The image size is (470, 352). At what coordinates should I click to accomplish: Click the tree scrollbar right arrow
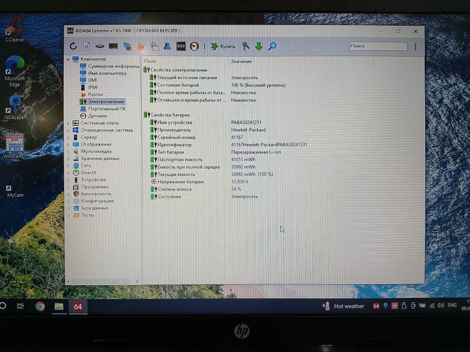[x=137, y=282]
